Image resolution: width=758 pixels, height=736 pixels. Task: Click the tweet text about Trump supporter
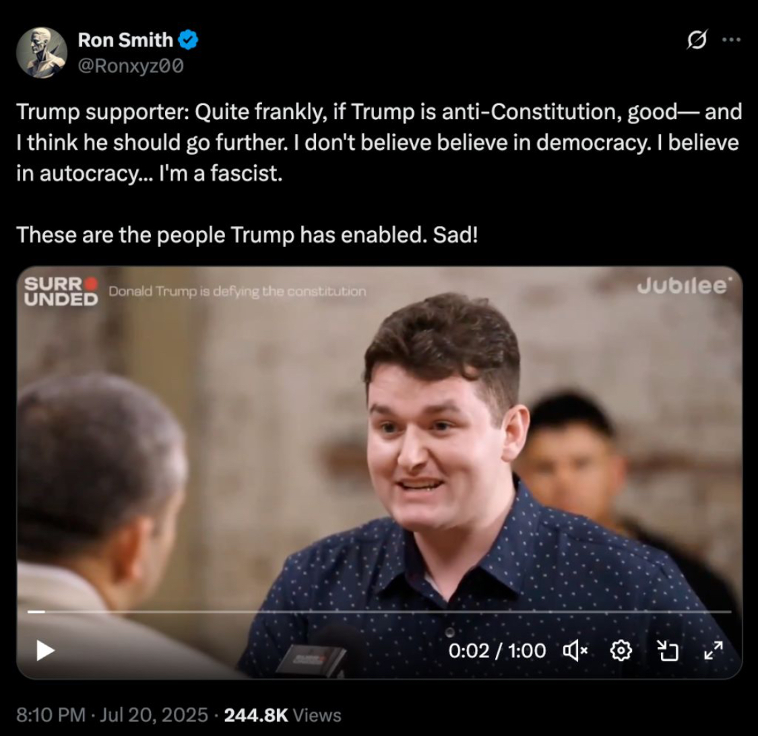pyautogui.click(x=379, y=142)
